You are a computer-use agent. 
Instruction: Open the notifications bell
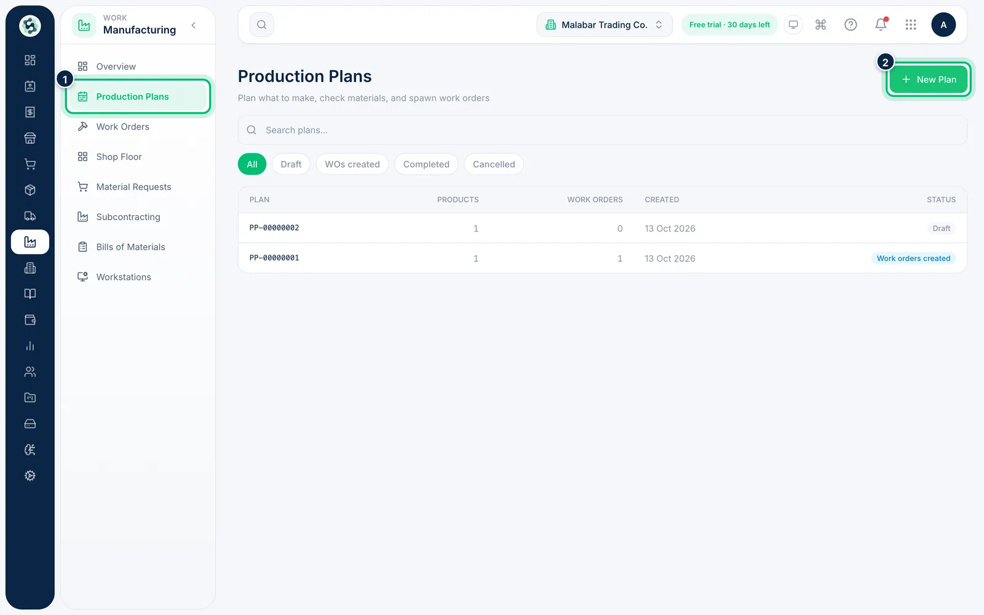click(x=881, y=25)
